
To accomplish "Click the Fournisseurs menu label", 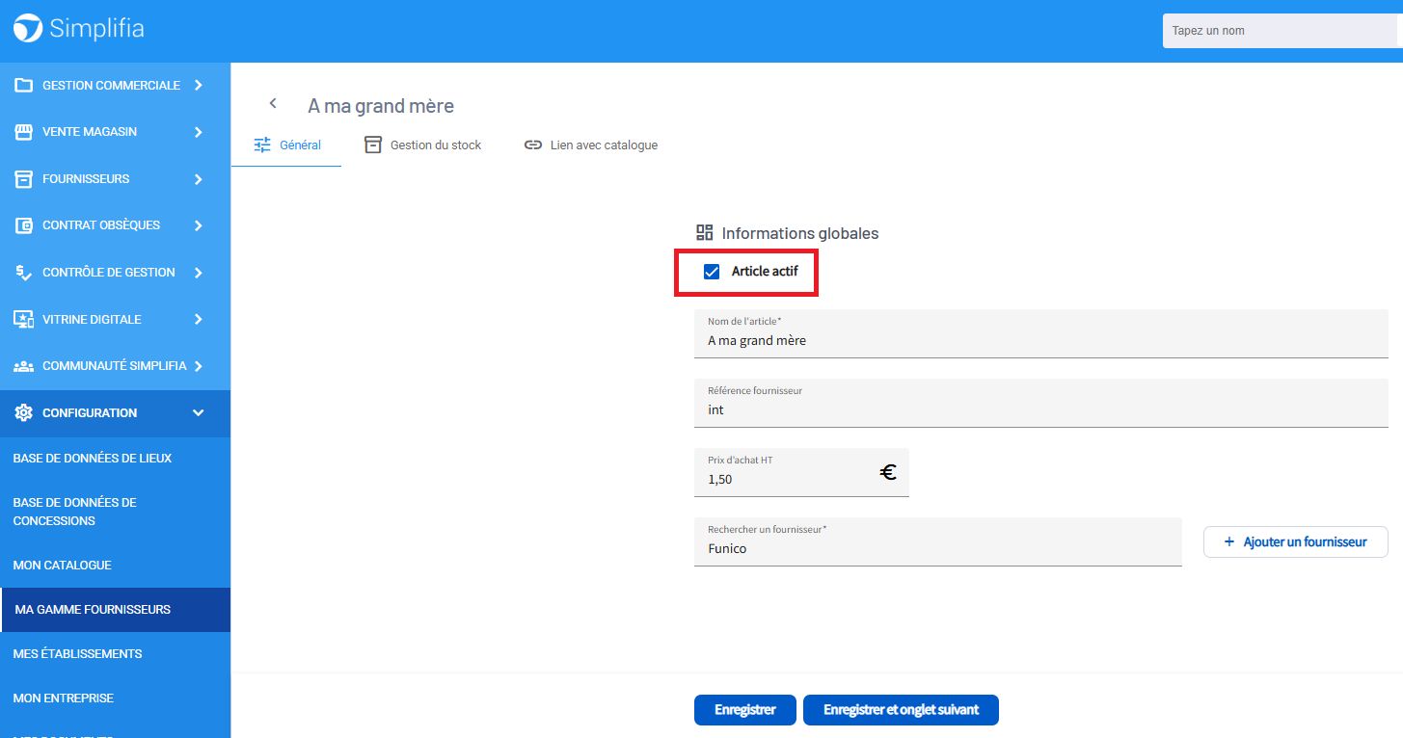I will pos(86,178).
